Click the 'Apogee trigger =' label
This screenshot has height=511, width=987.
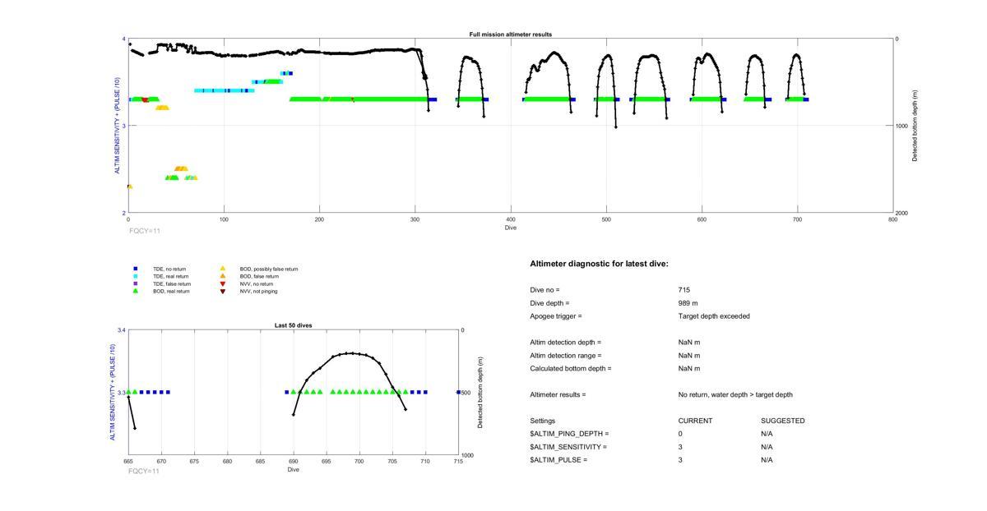pyautogui.click(x=556, y=316)
